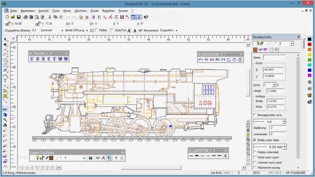Uncheck Breite Linien füllen
Screen dimensions: 315x177
255,140
